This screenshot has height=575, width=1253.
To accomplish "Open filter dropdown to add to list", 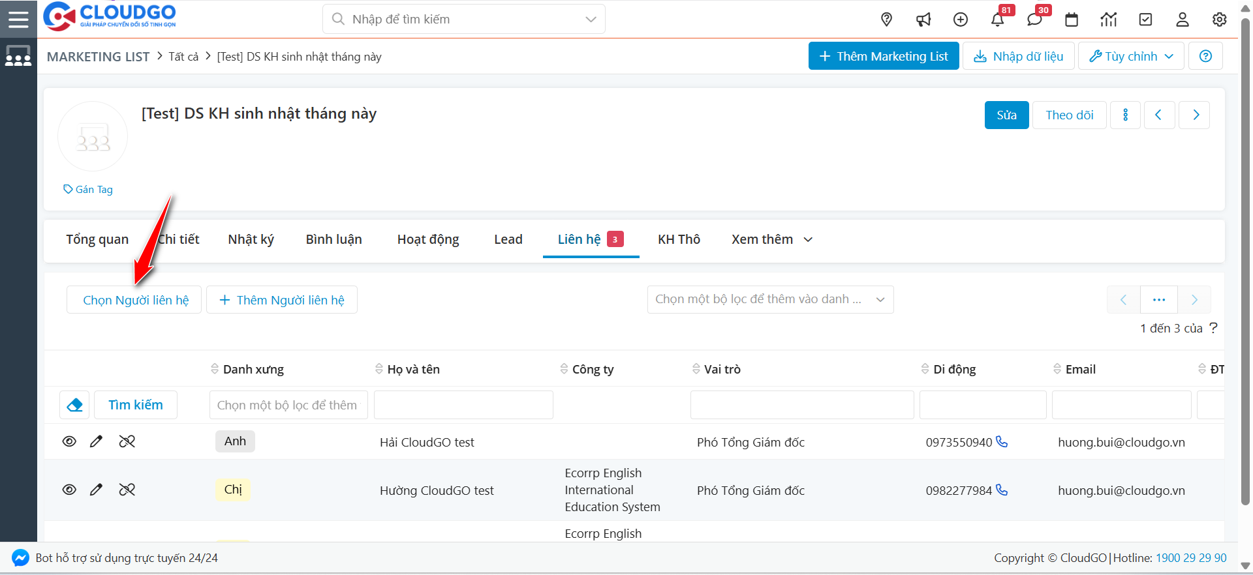I will tap(770, 299).
